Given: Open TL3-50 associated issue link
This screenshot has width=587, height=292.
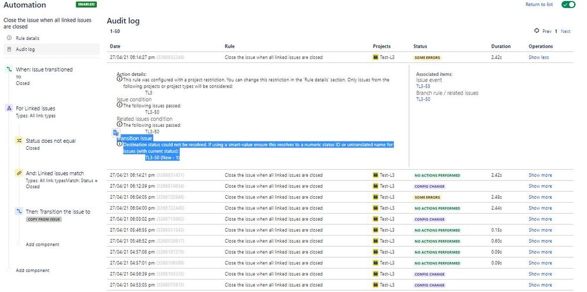Looking at the screenshot, I should [x=423, y=99].
